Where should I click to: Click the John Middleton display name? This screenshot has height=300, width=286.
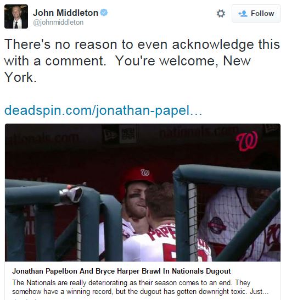[65, 13]
